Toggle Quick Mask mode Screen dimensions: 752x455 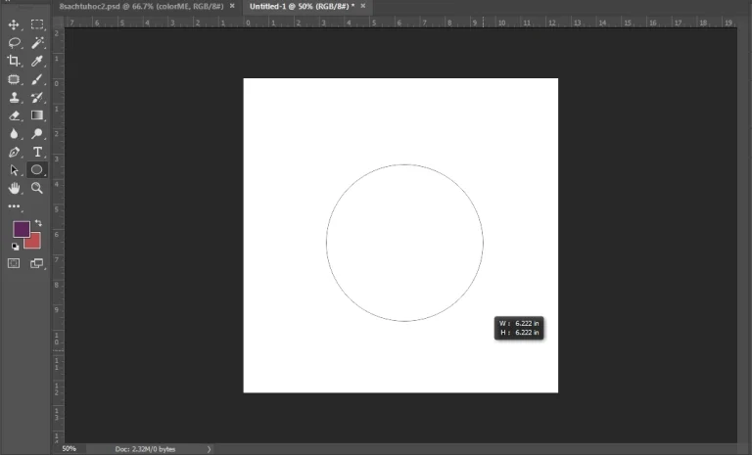click(x=14, y=263)
